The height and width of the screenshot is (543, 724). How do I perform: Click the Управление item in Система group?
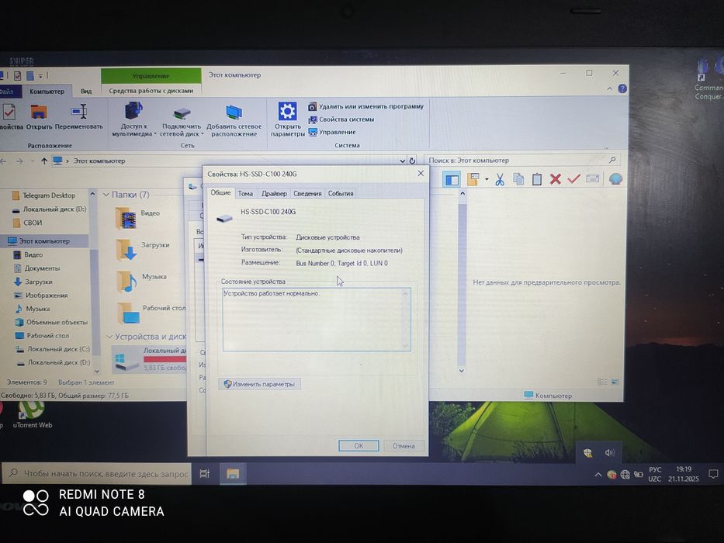(332, 133)
